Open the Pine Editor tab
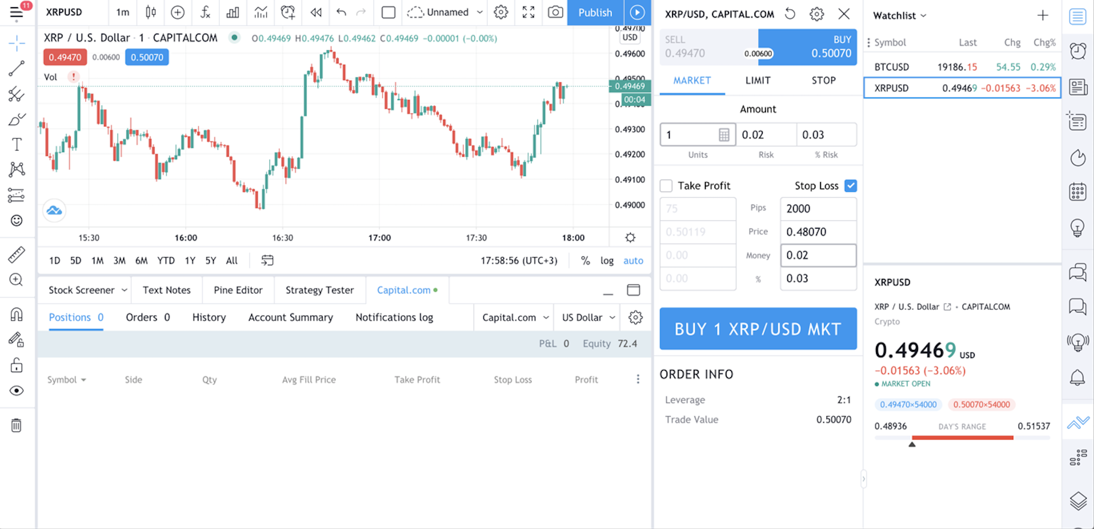Viewport: 1094px width, 529px height. pyautogui.click(x=238, y=290)
